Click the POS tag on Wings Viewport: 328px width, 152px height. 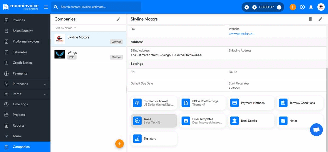coord(72,57)
